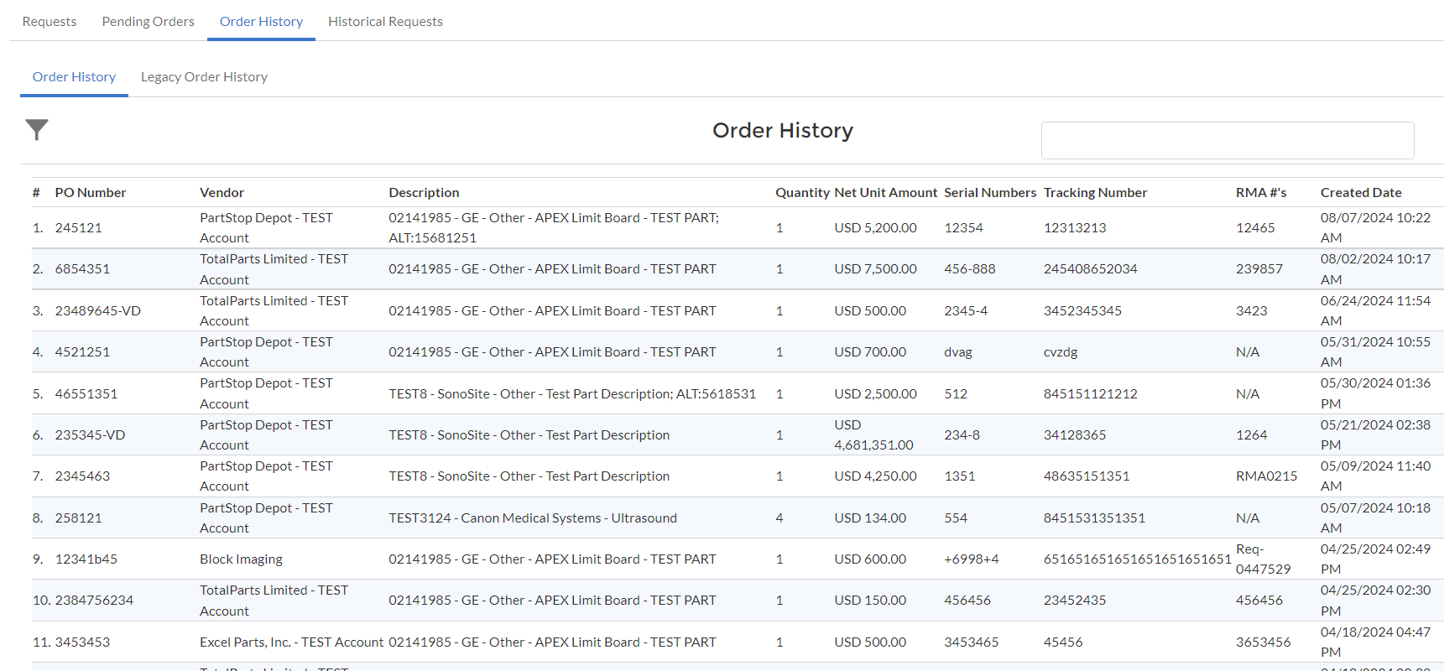Click the Order History search field
1444x671 pixels.
click(1227, 140)
